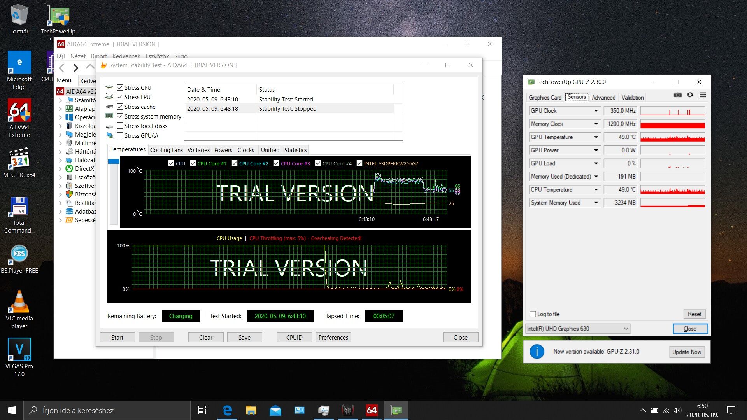This screenshot has height=420, width=747.
Task: Enable Stress GPU(s) checkbox
Action: pos(120,135)
